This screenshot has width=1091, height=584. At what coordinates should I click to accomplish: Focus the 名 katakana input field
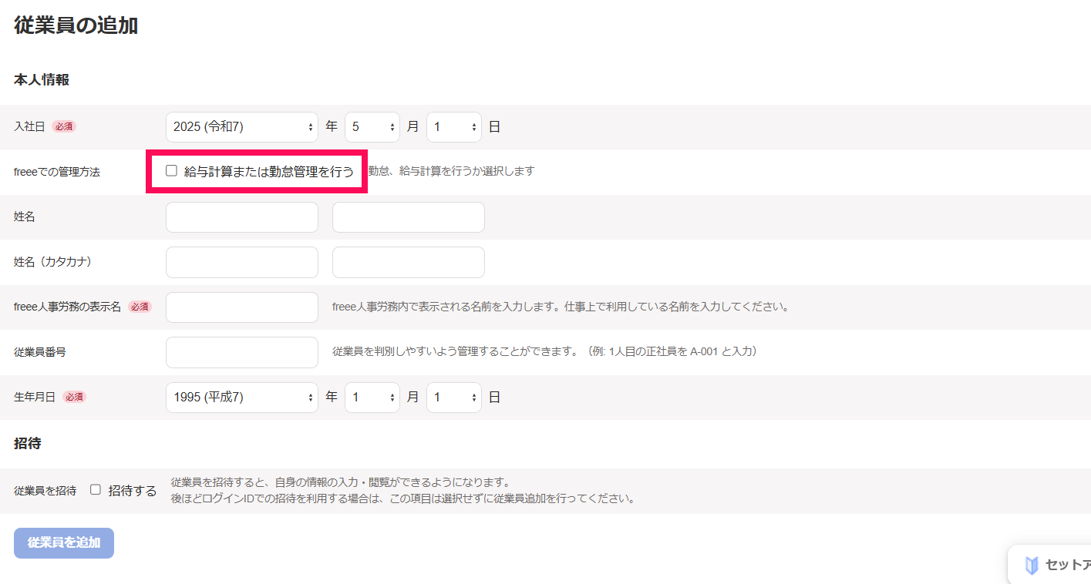tap(409, 262)
